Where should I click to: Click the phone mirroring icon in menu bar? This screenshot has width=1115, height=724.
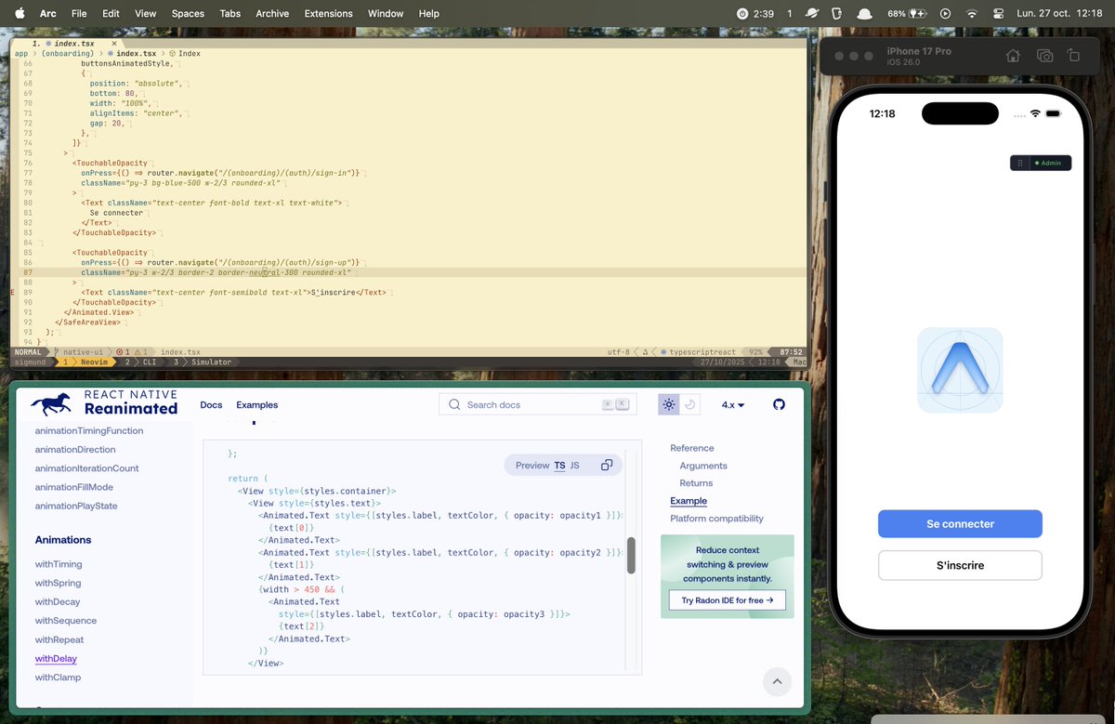tap(836, 14)
